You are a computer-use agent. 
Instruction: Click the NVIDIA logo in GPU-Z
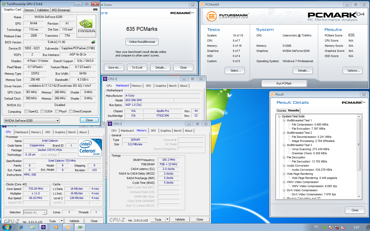(x=86, y=26)
